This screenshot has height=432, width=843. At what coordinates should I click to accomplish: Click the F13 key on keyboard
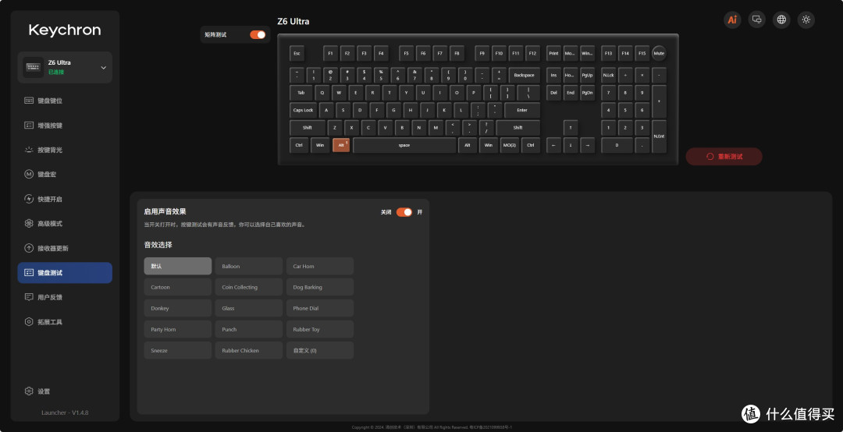point(608,53)
